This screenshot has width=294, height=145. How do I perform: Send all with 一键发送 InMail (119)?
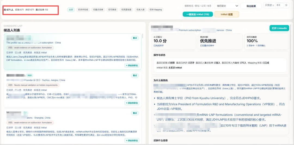pyautogui.click(x=198, y=14)
